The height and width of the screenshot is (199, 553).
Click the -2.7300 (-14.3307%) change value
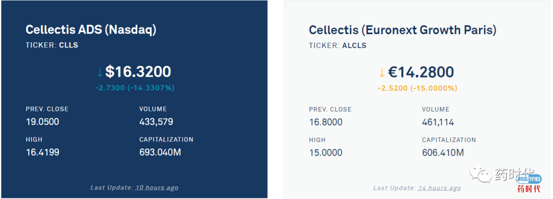(135, 88)
